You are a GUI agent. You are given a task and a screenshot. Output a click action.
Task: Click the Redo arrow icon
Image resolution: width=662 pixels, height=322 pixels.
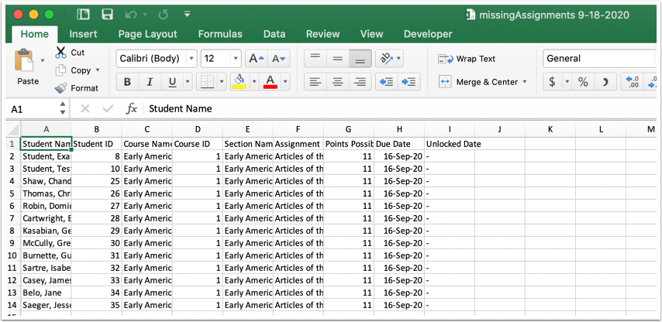click(x=163, y=15)
